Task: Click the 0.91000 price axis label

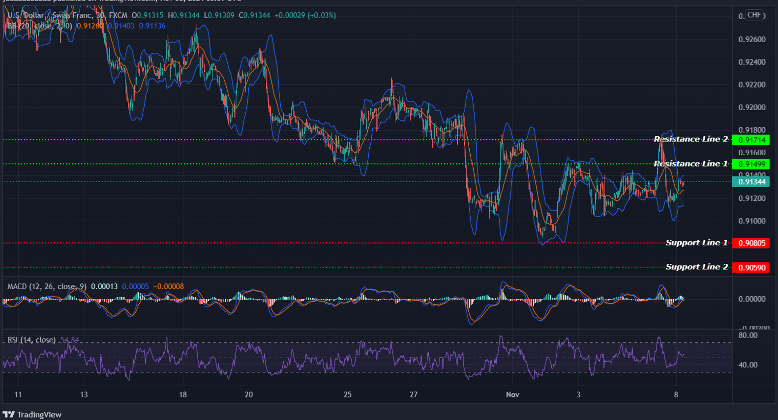Action: (752, 221)
